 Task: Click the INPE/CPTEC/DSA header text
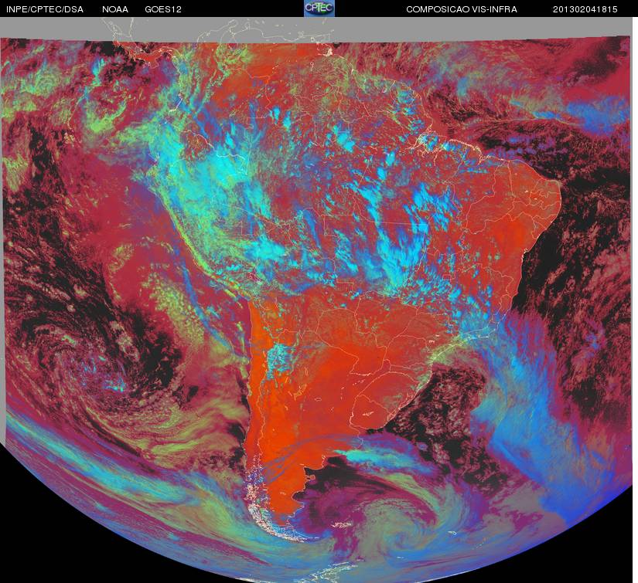(45, 9)
